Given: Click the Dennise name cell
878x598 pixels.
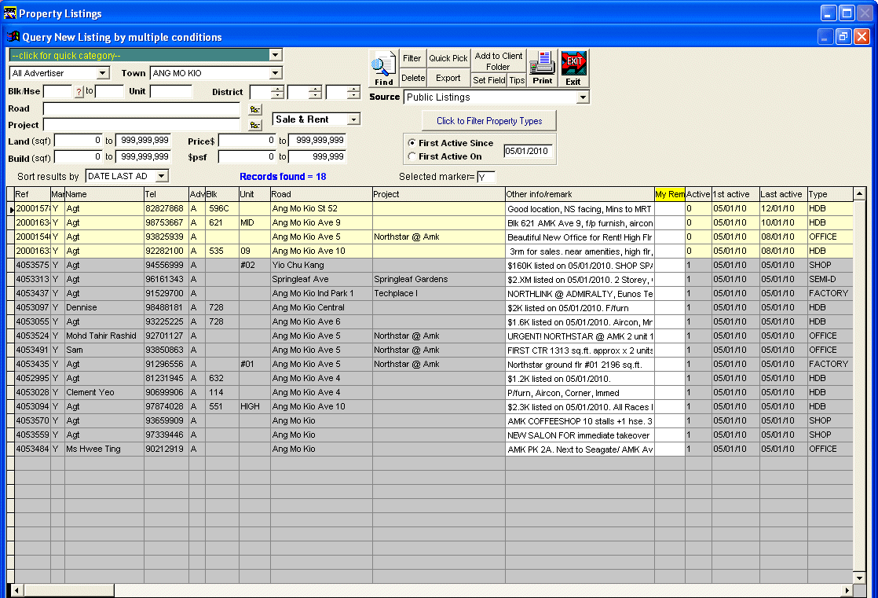Looking at the screenshot, I should [104, 308].
